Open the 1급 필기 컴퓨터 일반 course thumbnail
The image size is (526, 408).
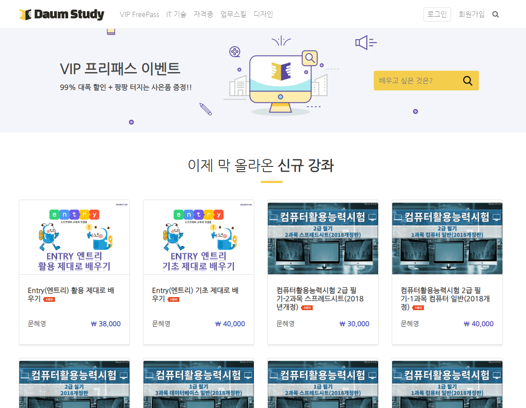pyautogui.click(x=447, y=384)
